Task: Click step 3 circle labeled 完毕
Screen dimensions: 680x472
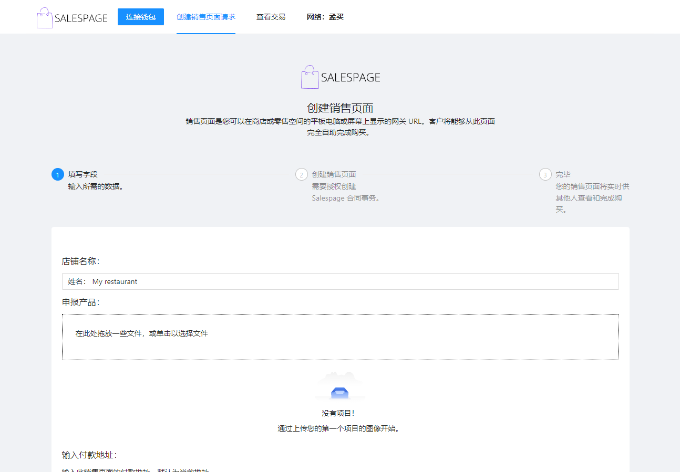Action: (545, 174)
